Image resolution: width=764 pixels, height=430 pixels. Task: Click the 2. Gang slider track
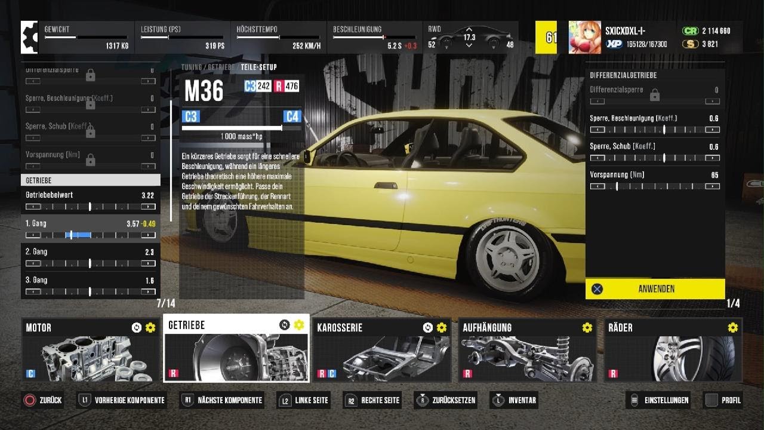coord(91,263)
